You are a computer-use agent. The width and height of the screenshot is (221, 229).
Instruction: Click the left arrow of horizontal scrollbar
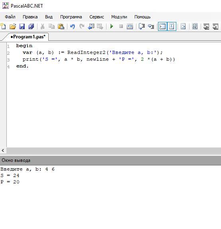coord(3,150)
